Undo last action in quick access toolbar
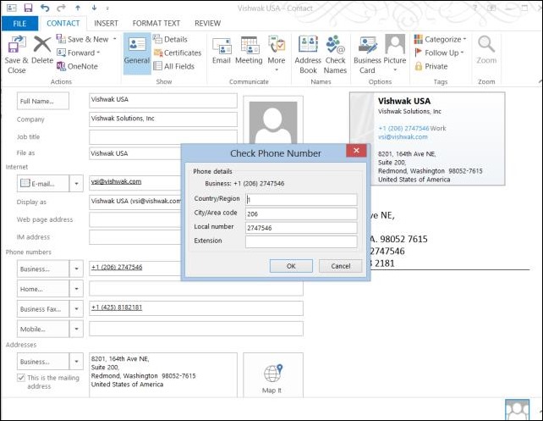The height and width of the screenshot is (421, 543). tap(45, 8)
